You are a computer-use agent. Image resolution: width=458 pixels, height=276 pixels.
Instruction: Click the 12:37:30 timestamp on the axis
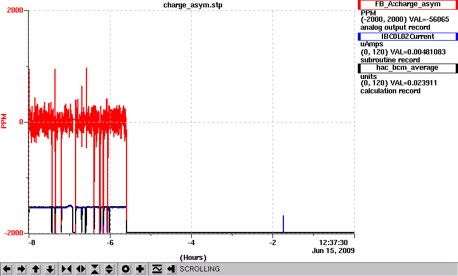pyautogui.click(x=333, y=243)
